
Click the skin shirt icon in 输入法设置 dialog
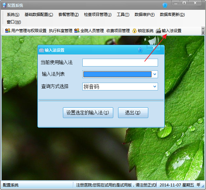140,50
